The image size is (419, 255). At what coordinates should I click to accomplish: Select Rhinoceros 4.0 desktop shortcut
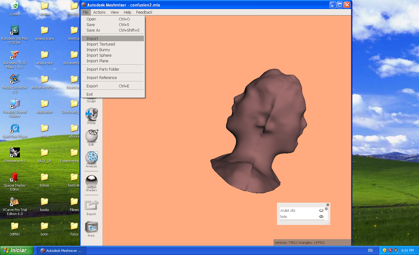15,155
